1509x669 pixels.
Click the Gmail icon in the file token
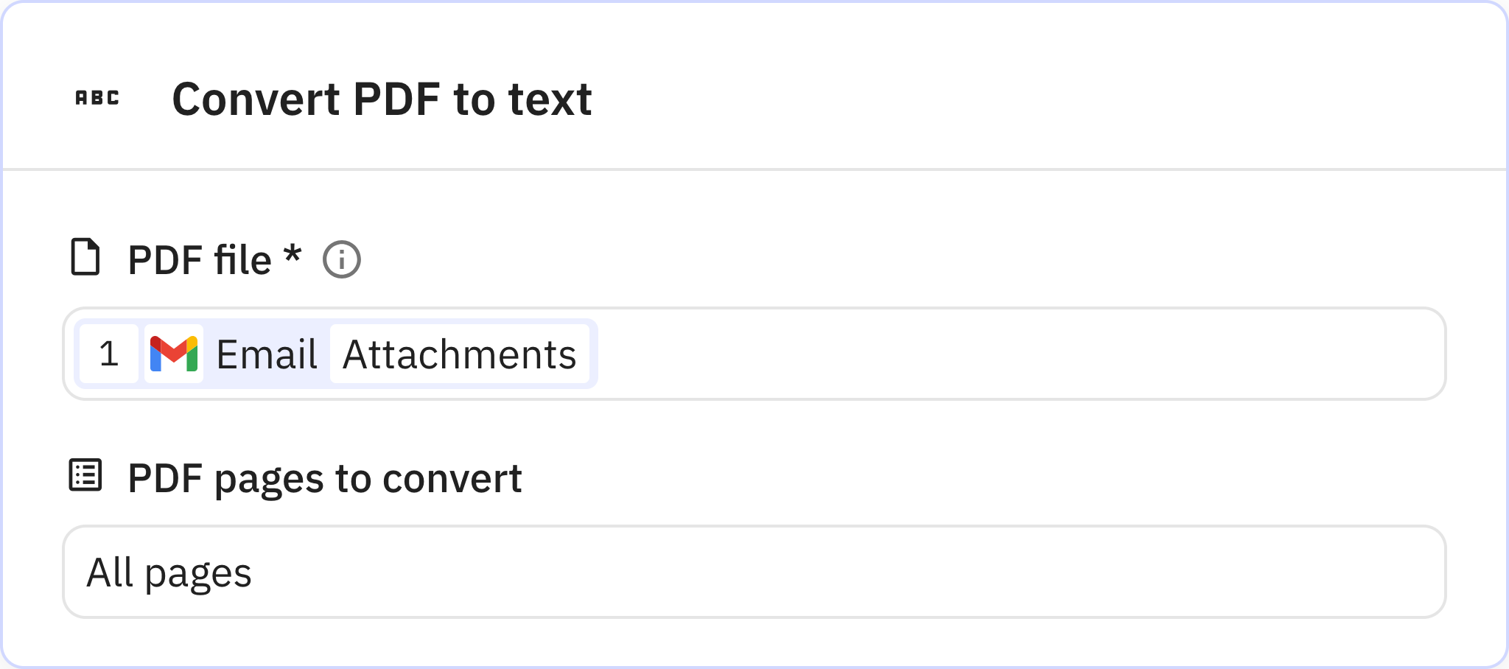pyautogui.click(x=175, y=355)
